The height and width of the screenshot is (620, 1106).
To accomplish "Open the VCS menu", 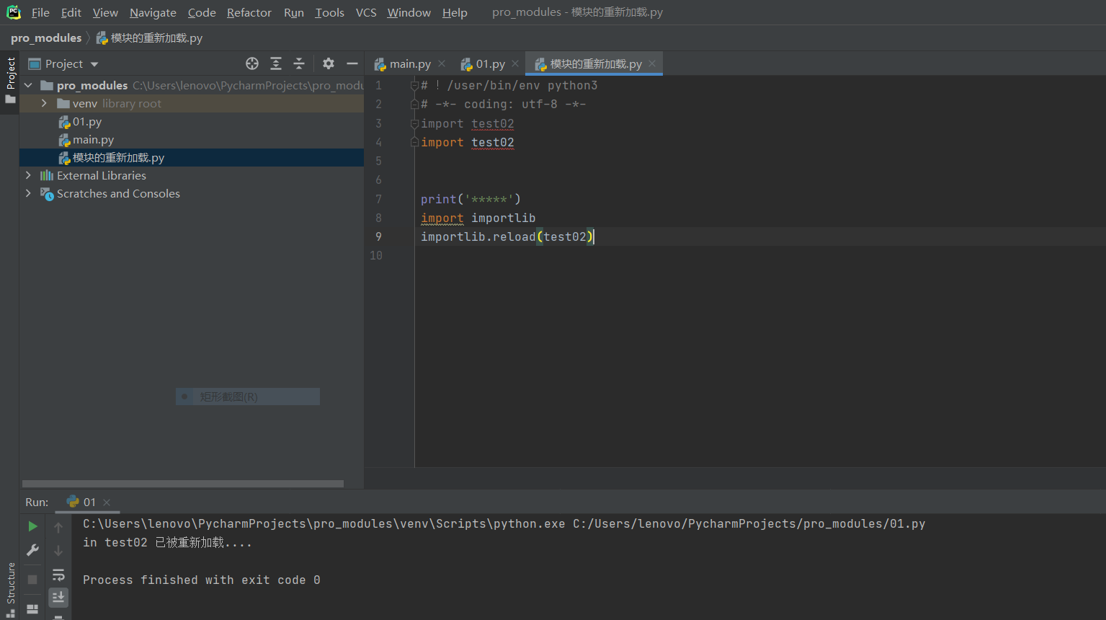I will [366, 12].
